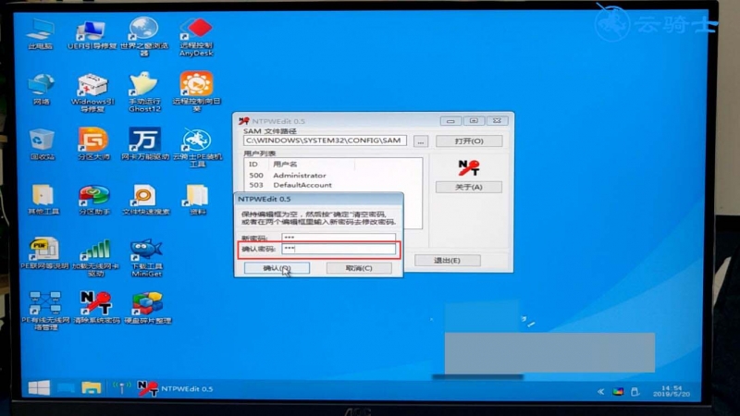This screenshot has width=740, height=416.
Task: Select the 回收站 recycle bin
Action: coord(42,144)
